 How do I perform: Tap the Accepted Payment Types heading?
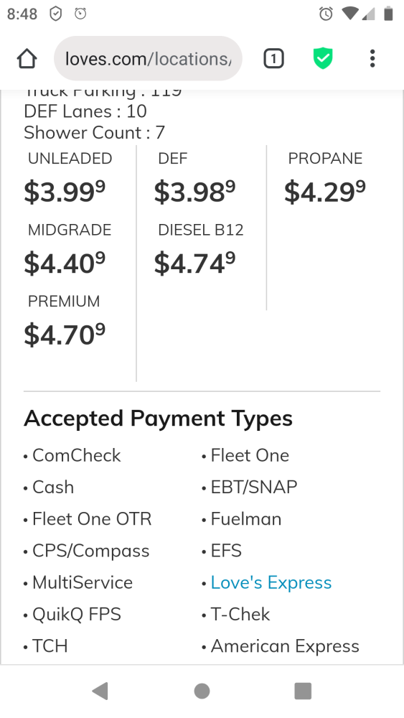[159, 419]
